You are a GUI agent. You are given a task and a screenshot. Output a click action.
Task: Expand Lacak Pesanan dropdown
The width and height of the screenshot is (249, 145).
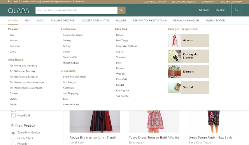[x=231, y=2]
